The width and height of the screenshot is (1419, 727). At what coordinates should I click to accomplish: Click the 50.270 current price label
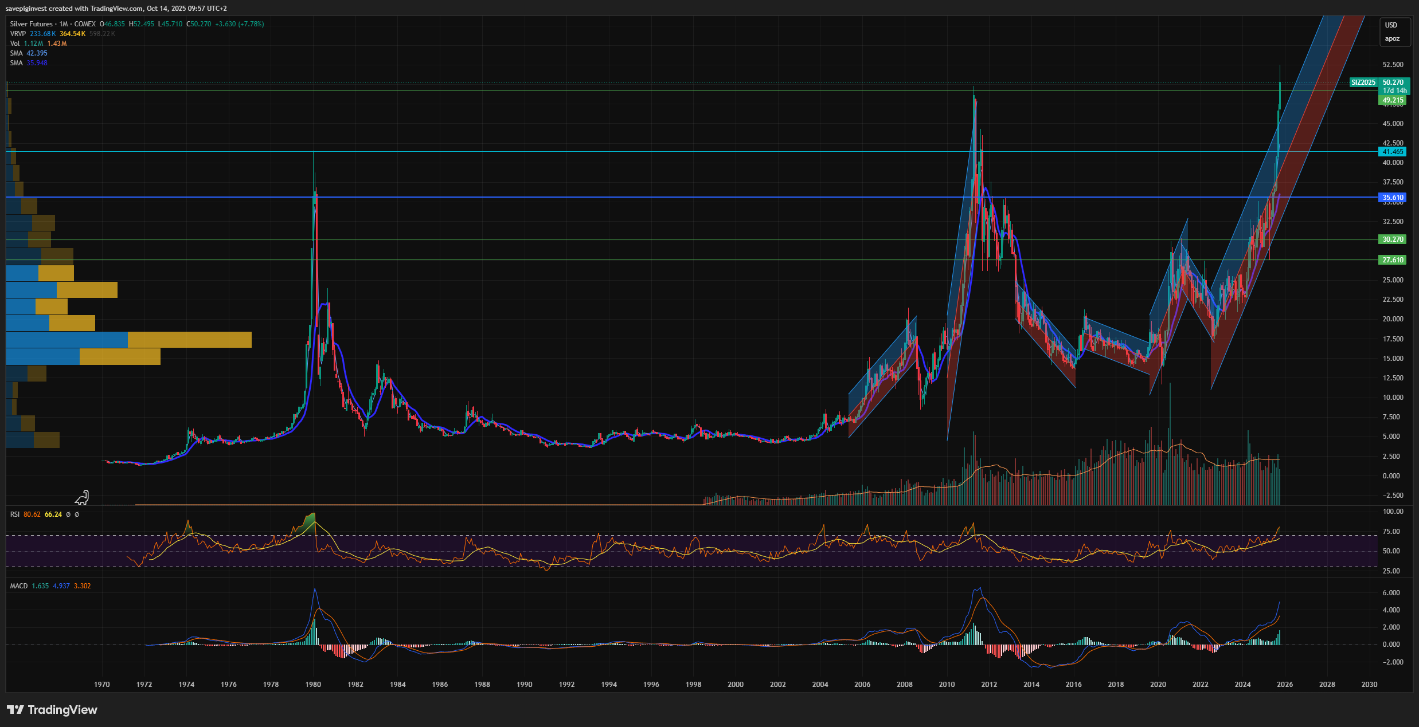pyautogui.click(x=1393, y=82)
